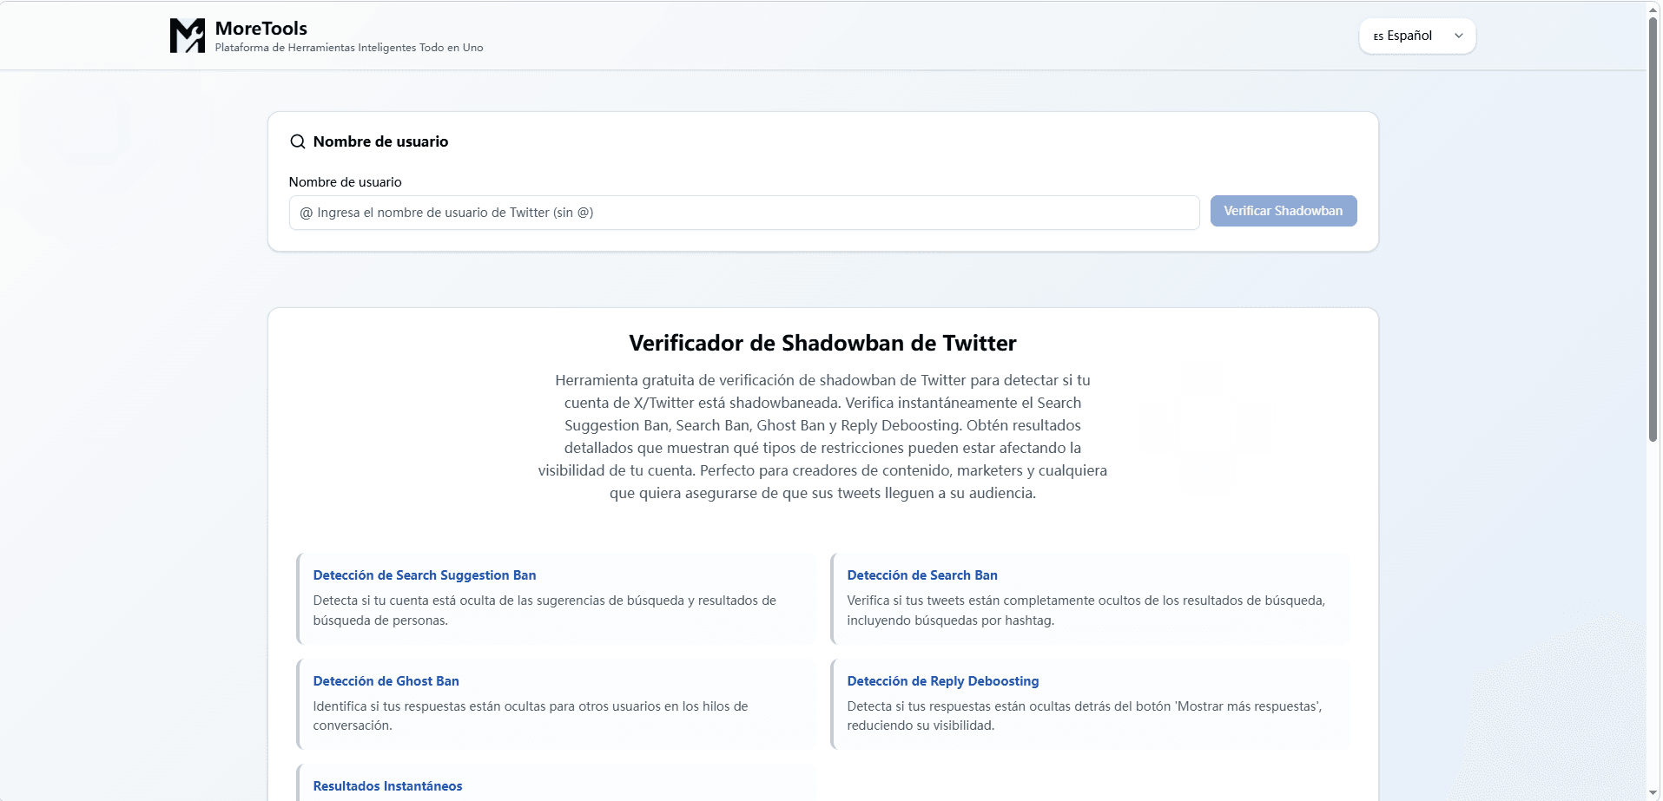
Task: Select the Detección de Search Ban heading
Action: coord(921,575)
